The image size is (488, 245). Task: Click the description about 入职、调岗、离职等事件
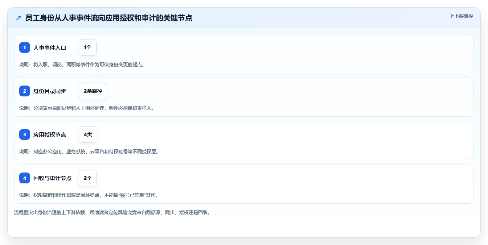tap(82, 65)
